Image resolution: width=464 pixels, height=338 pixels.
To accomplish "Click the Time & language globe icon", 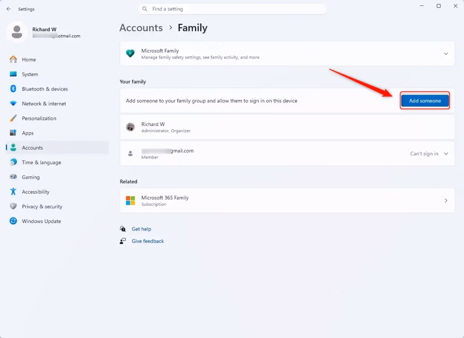I will click(x=13, y=162).
